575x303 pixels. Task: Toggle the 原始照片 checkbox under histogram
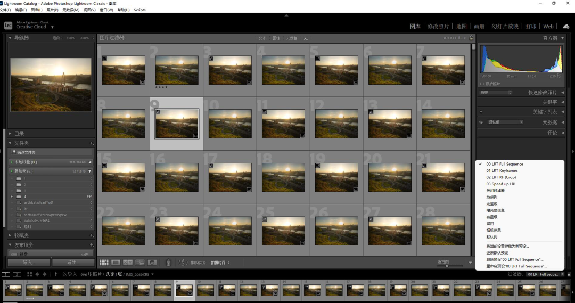pyautogui.click(x=482, y=84)
